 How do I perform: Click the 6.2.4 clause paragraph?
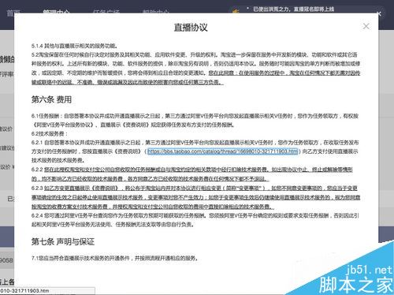195,220
